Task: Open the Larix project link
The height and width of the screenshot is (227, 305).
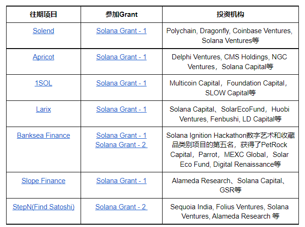Action: pyautogui.click(x=44, y=109)
